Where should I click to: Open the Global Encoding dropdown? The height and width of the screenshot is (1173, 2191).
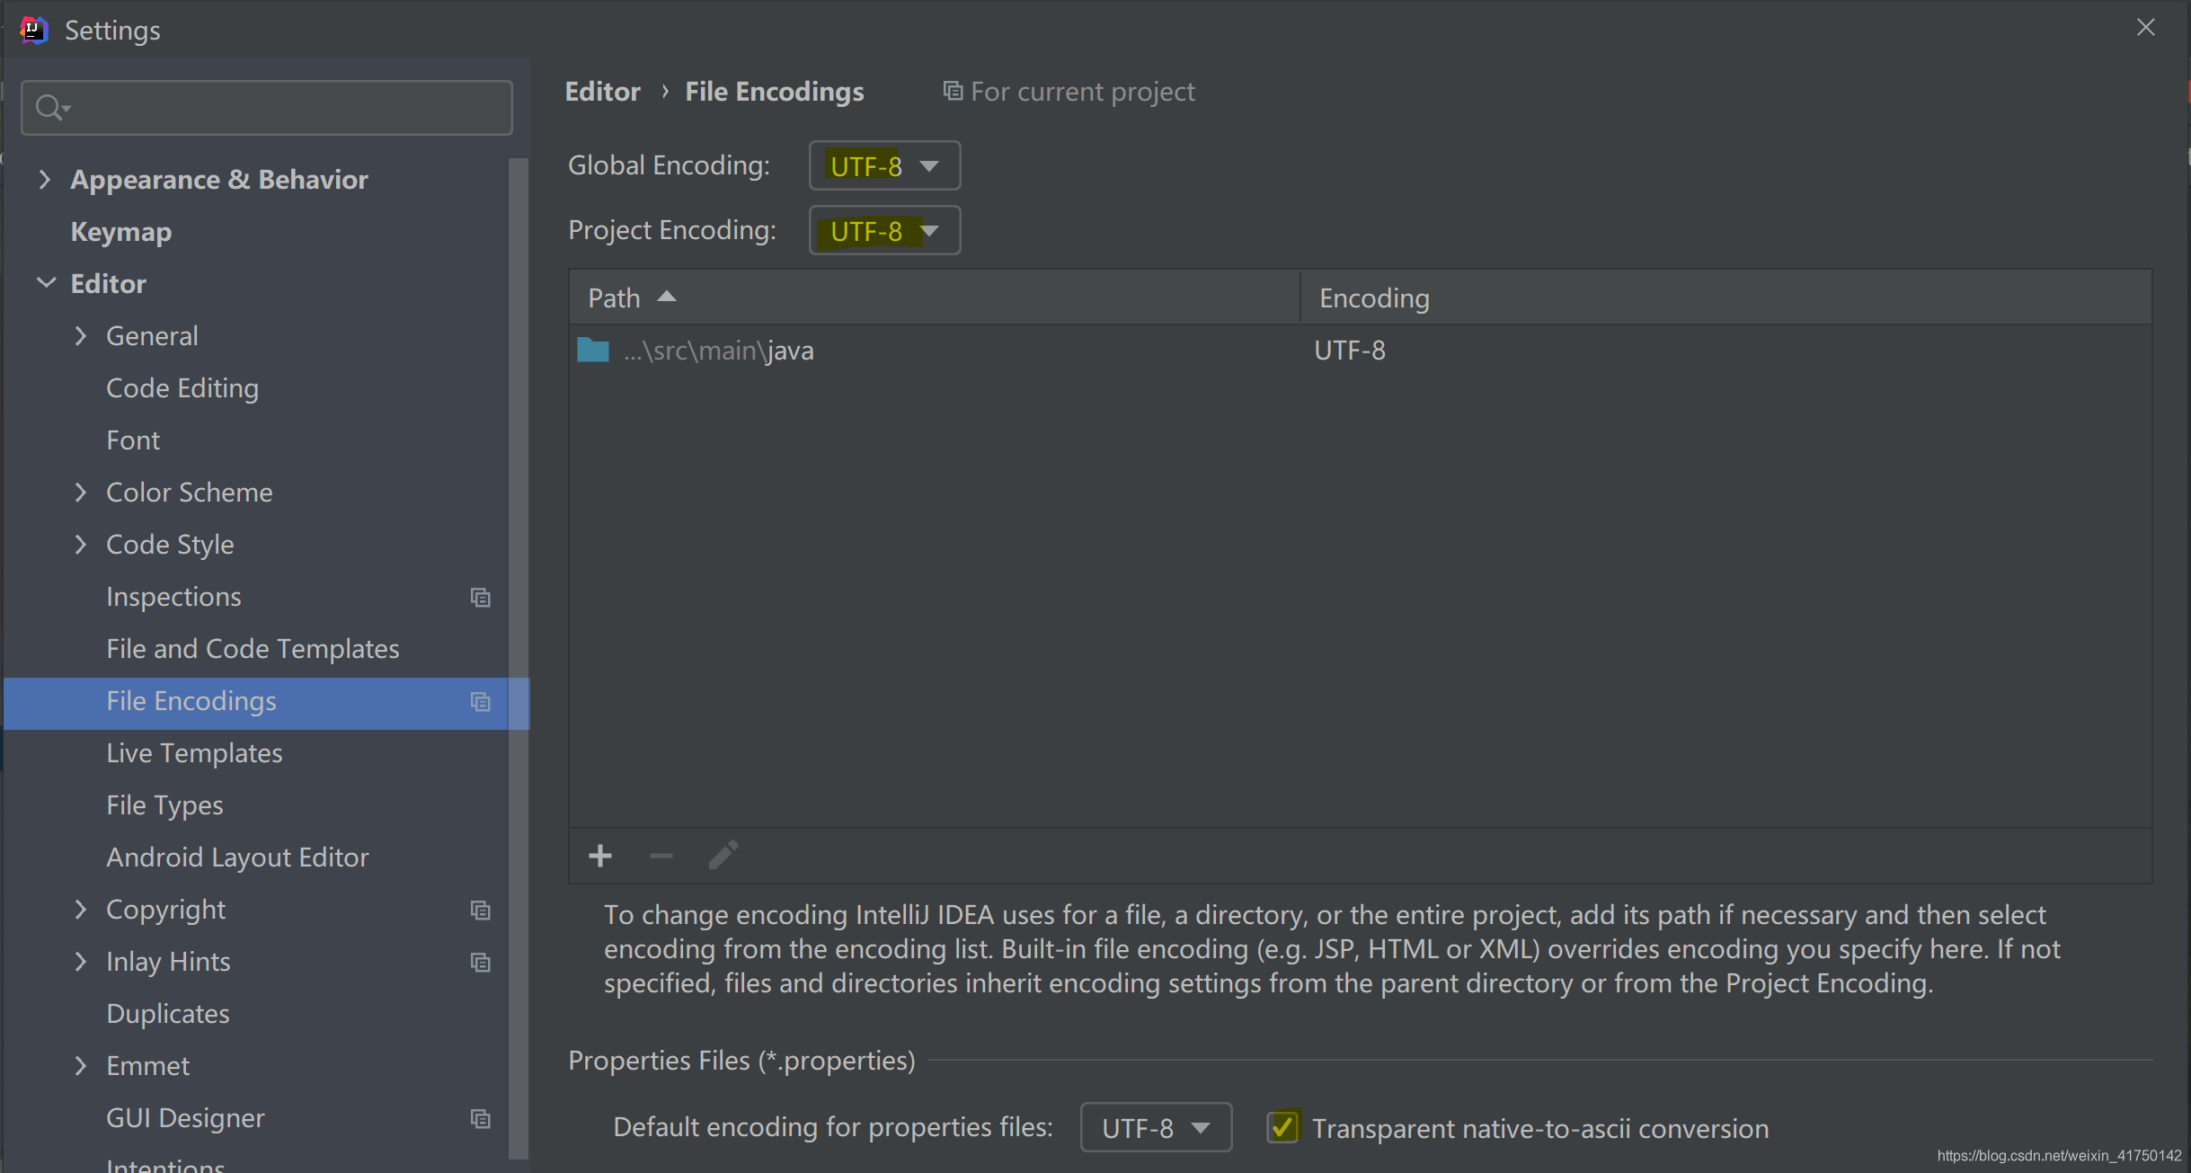click(x=884, y=165)
